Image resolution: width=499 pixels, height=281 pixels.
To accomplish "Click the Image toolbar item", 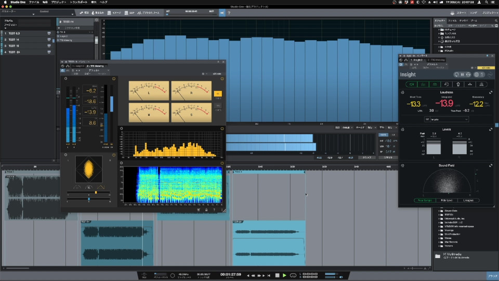I will (x=114, y=12).
